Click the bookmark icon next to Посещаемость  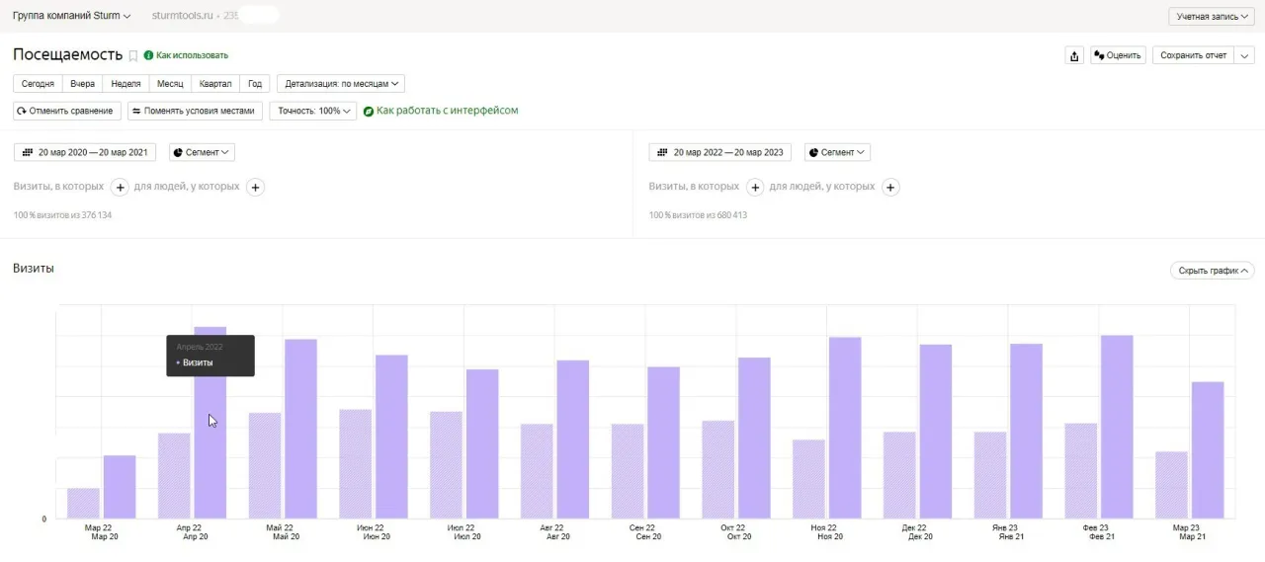click(x=133, y=56)
